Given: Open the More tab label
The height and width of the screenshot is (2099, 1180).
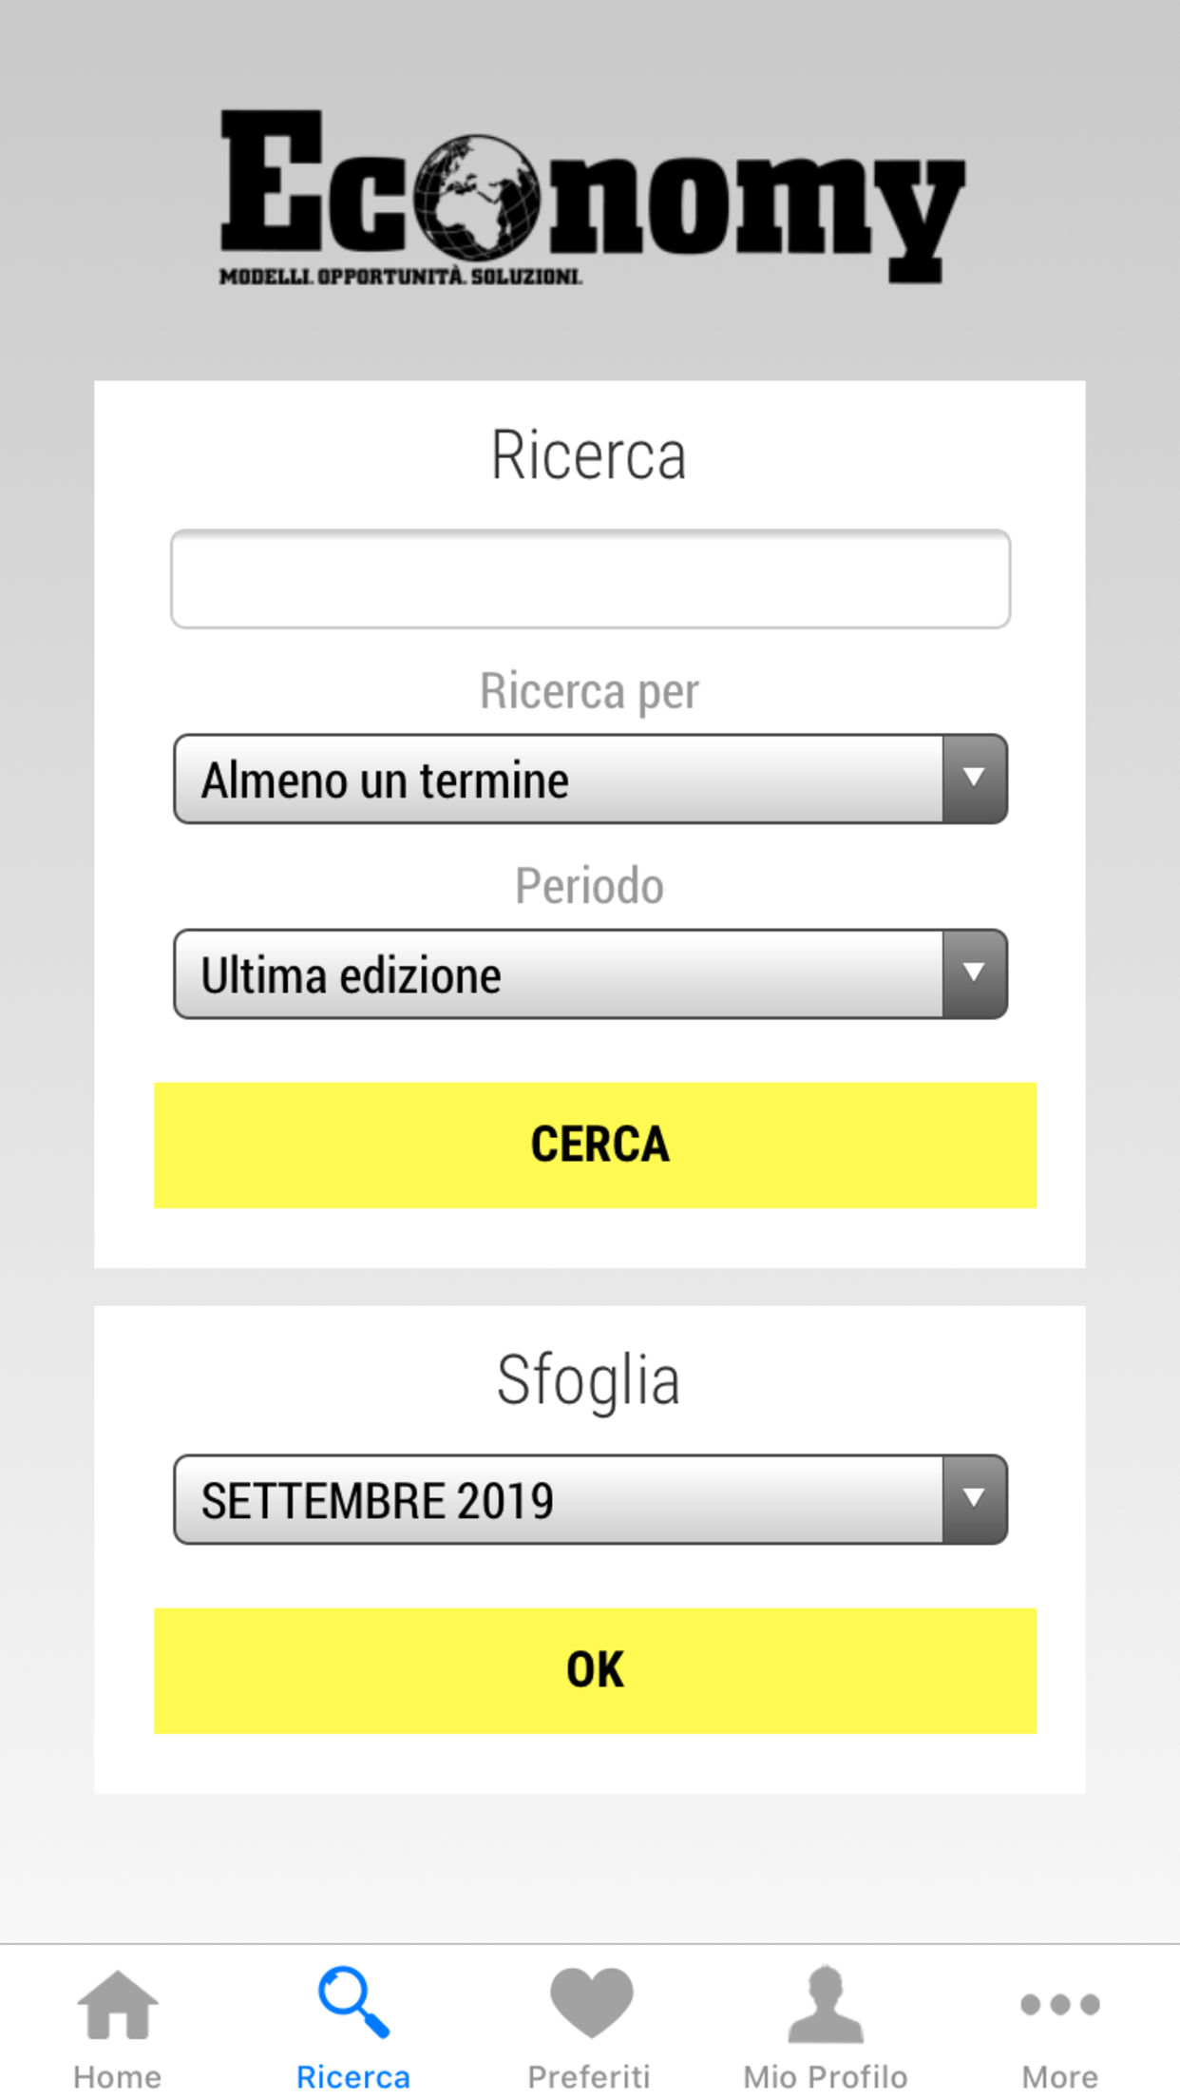Looking at the screenshot, I should (1059, 2076).
